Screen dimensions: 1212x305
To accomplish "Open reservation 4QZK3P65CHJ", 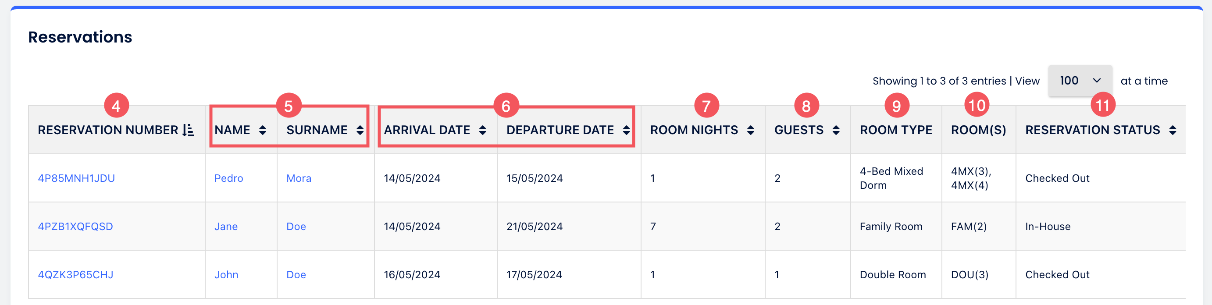I will tap(75, 275).
